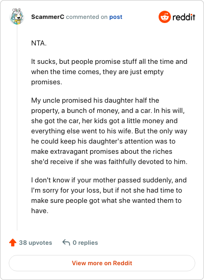Open ScammerC's avatar image
The width and height of the screenshot is (204, 280).
click(17, 16)
